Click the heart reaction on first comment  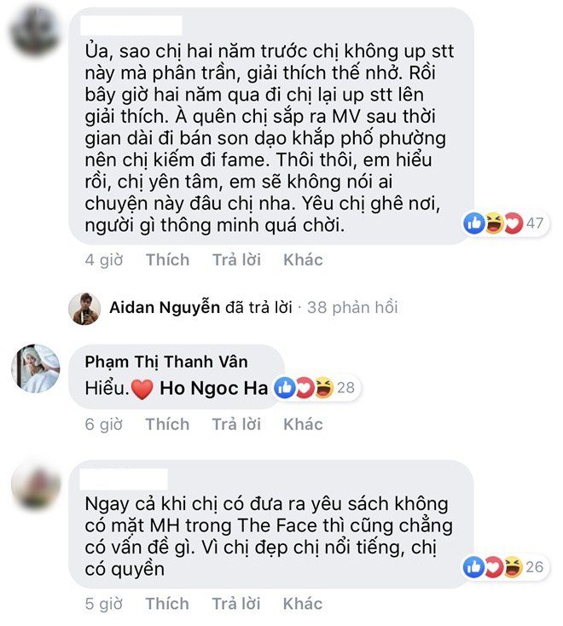pyautogui.click(x=514, y=223)
